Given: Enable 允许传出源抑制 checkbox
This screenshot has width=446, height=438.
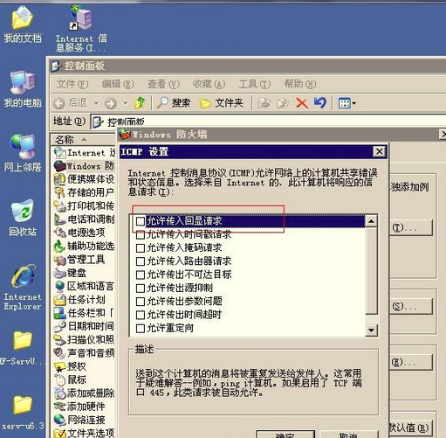Looking at the screenshot, I should pyautogui.click(x=141, y=288).
